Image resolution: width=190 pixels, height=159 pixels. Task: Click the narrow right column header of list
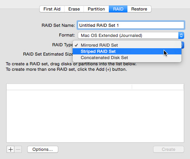click(x=158, y=87)
